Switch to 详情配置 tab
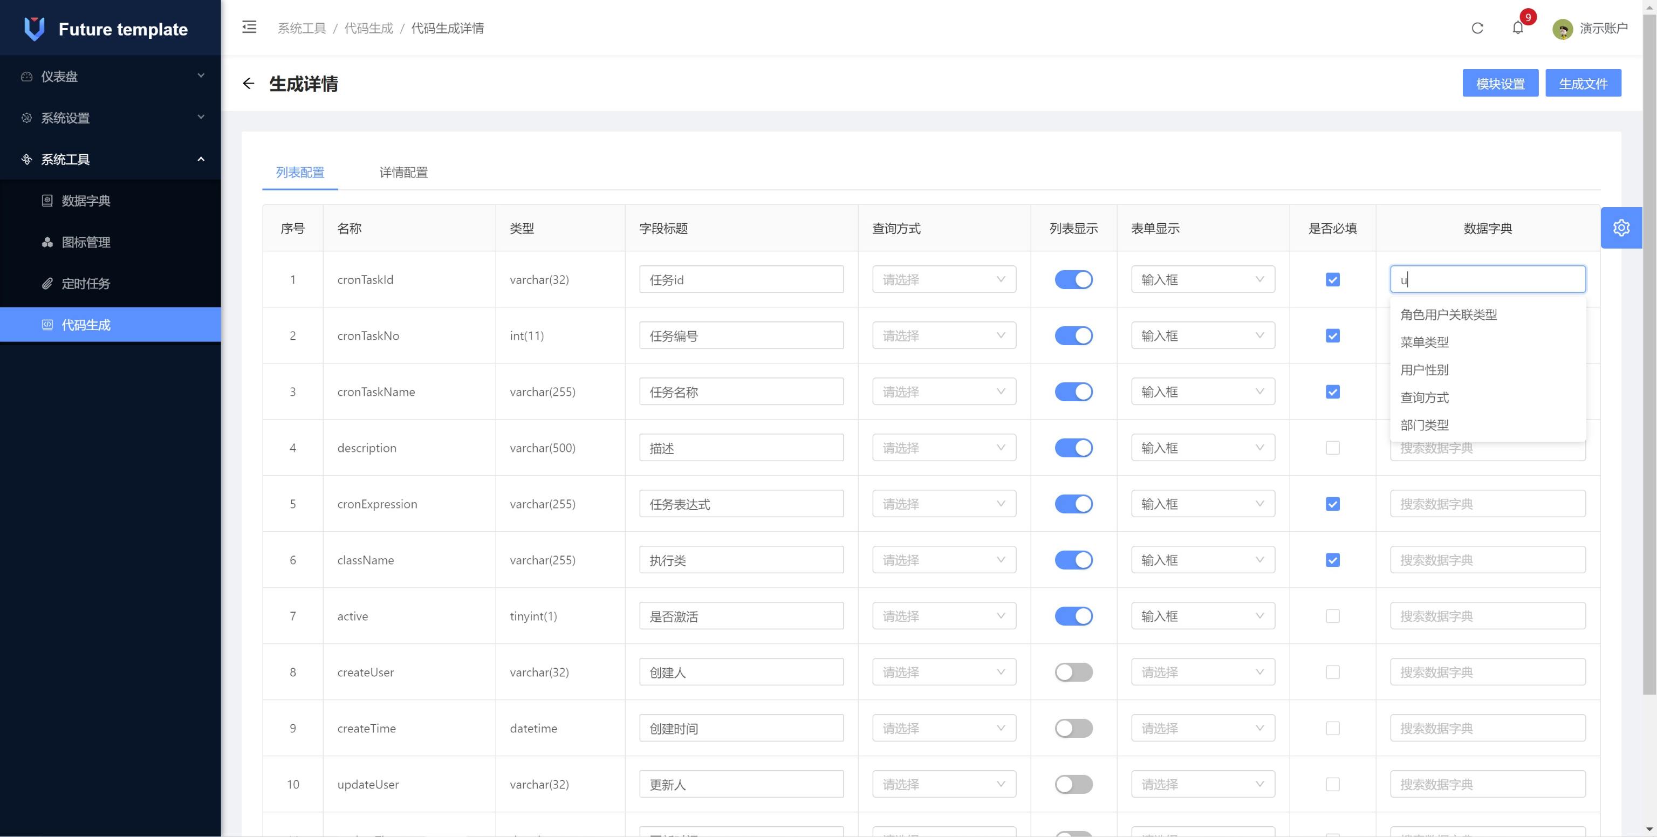 pos(403,173)
